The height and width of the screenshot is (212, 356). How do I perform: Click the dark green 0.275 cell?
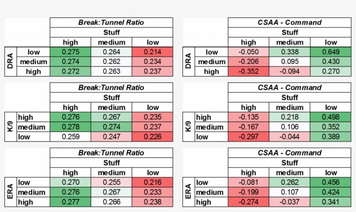(x=70, y=52)
